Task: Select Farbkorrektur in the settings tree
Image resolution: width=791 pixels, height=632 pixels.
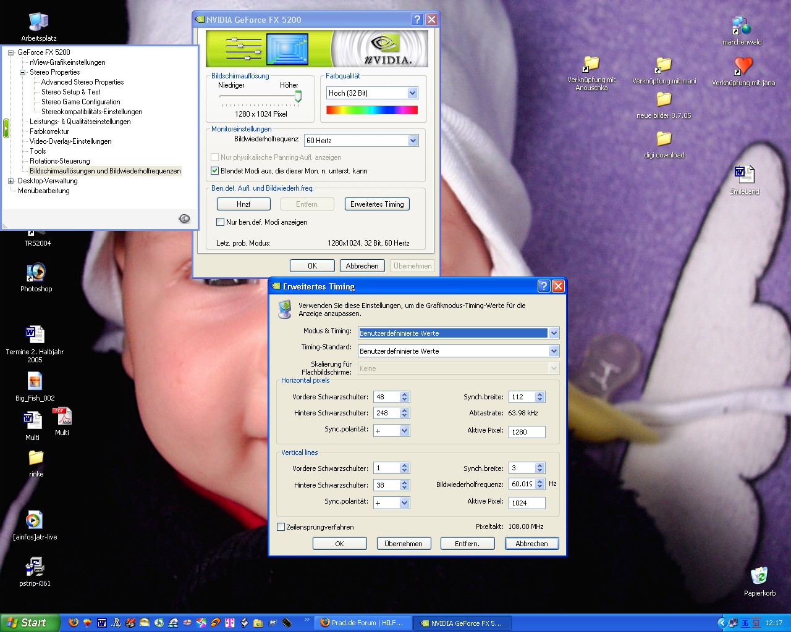Action: pyautogui.click(x=49, y=131)
